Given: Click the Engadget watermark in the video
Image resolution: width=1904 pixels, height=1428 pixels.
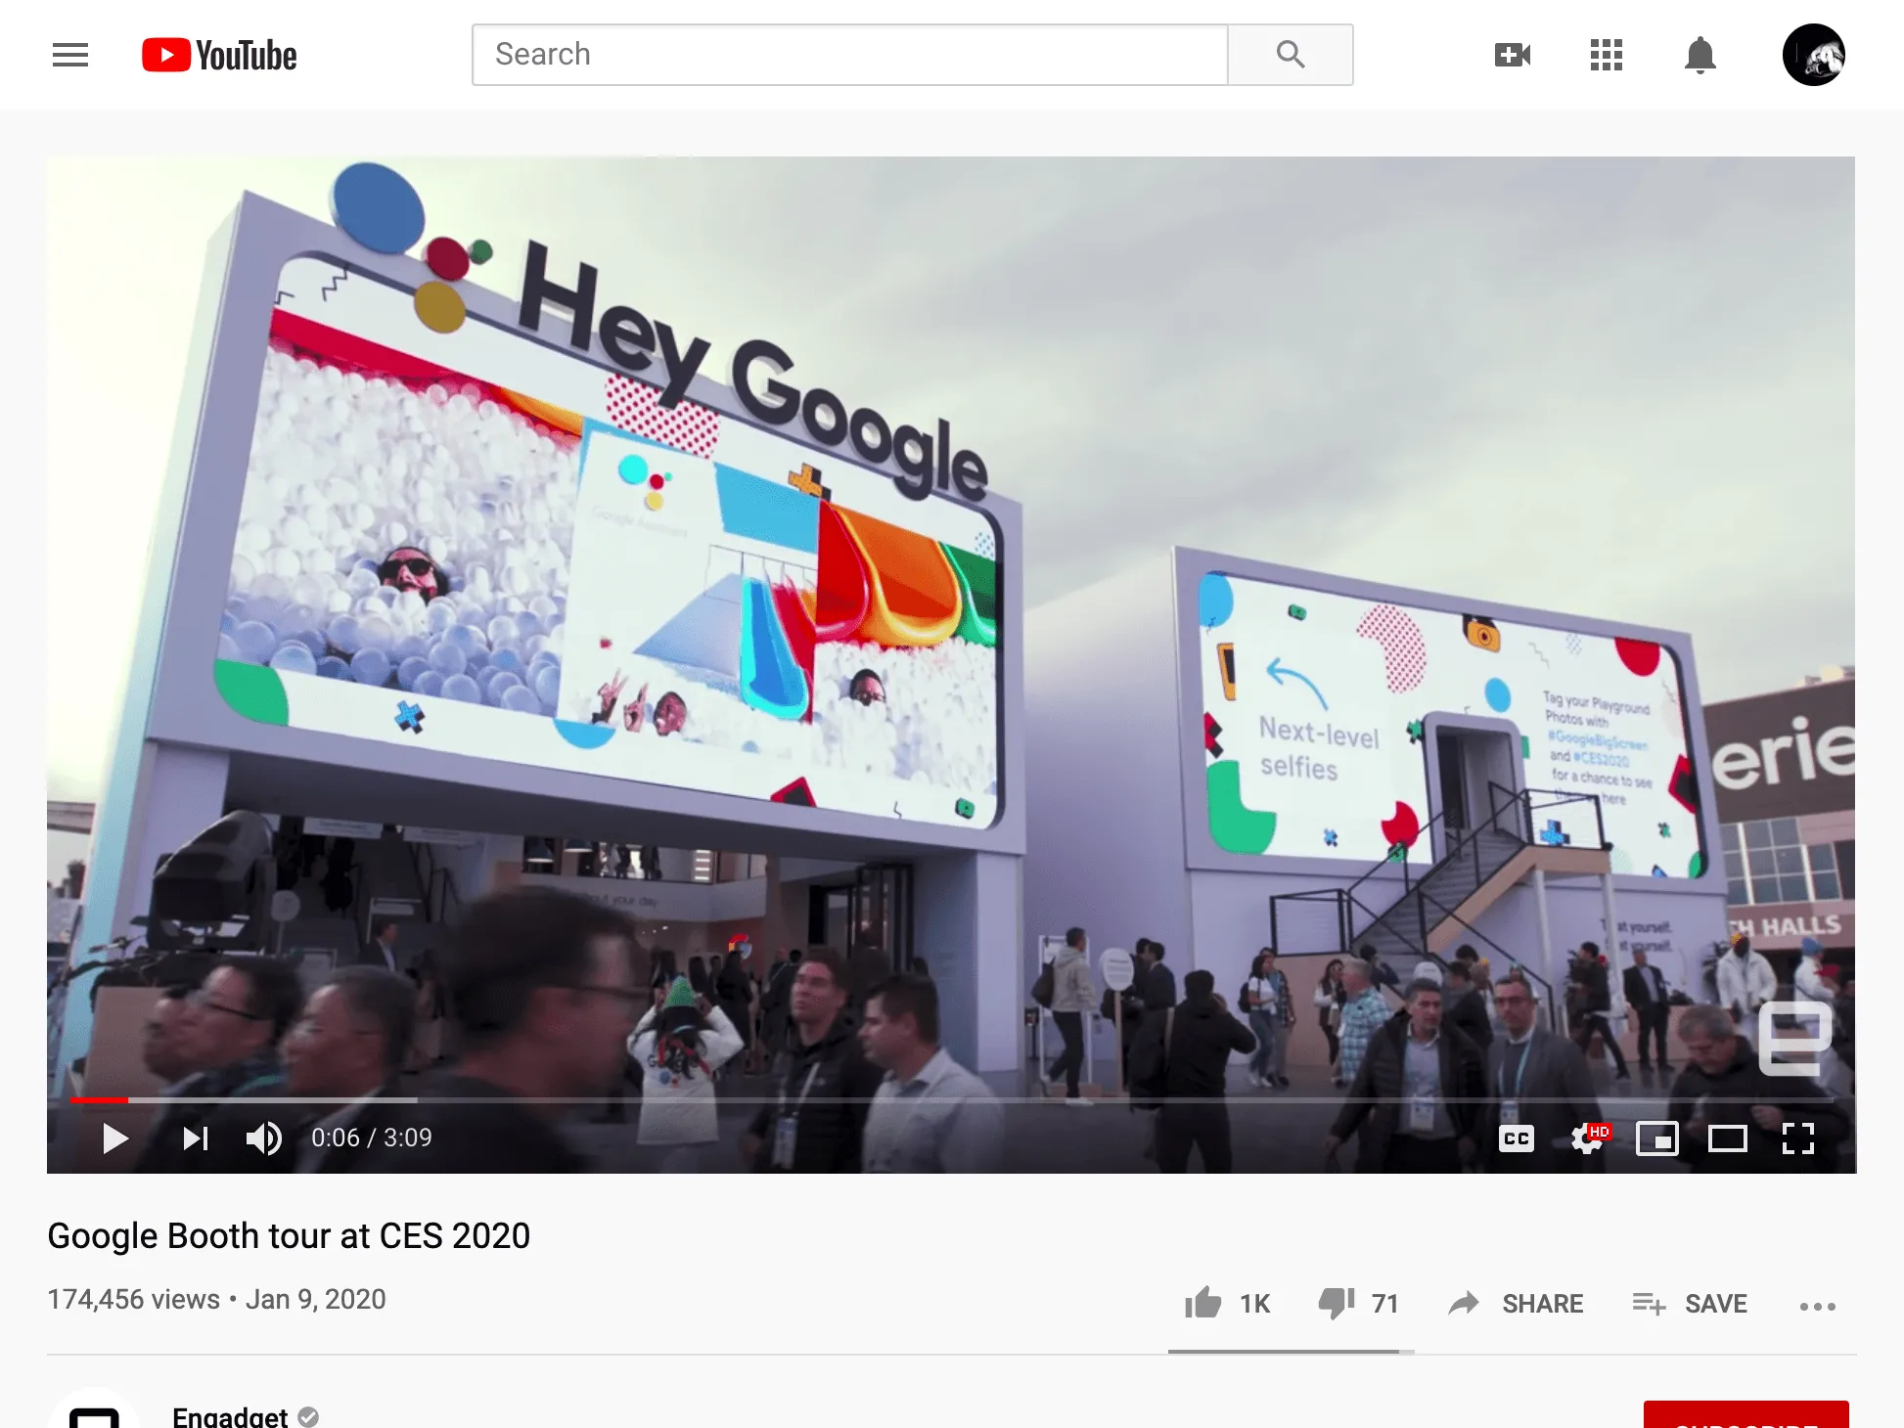Looking at the screenshot, I should [x=1795, y=1039].
